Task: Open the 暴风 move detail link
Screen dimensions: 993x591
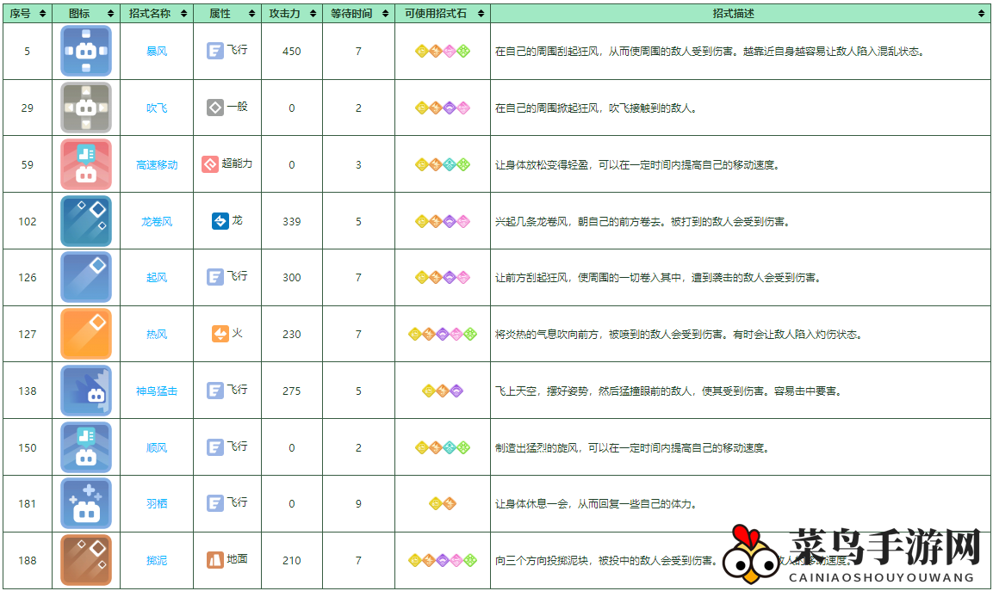Action: coord(156,52)
